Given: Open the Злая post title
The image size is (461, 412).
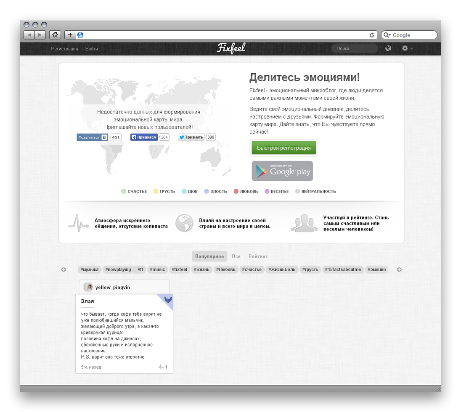Looking at the screenshot, I should click(x=87, y=301).
